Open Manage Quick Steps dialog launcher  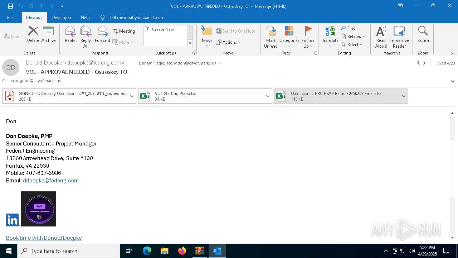(194, 53)
